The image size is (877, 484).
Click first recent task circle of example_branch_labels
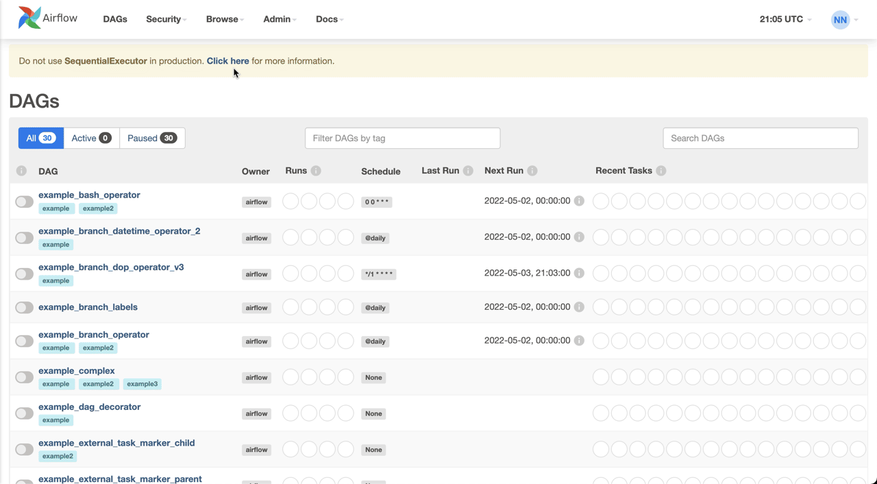point(601,307)
